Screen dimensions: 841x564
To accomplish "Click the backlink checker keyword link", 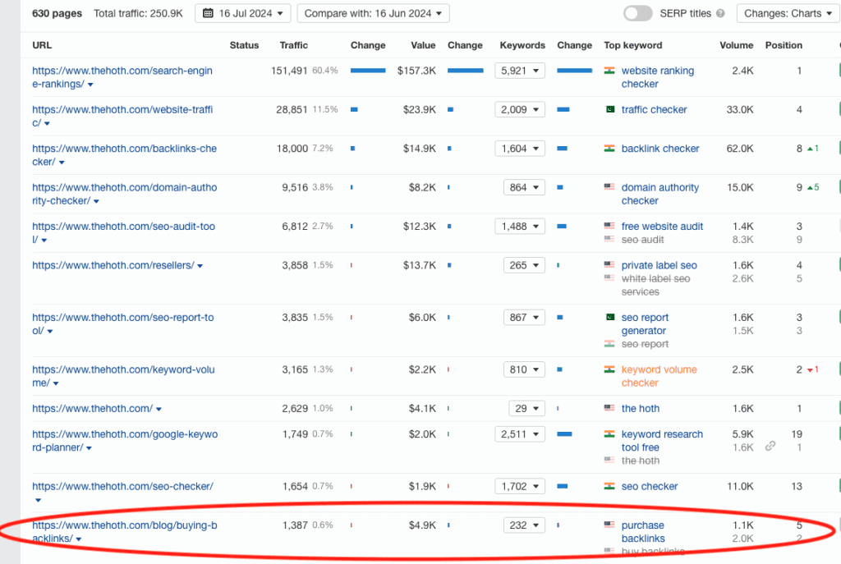I will pyautogui.click(x=659, y=149).
